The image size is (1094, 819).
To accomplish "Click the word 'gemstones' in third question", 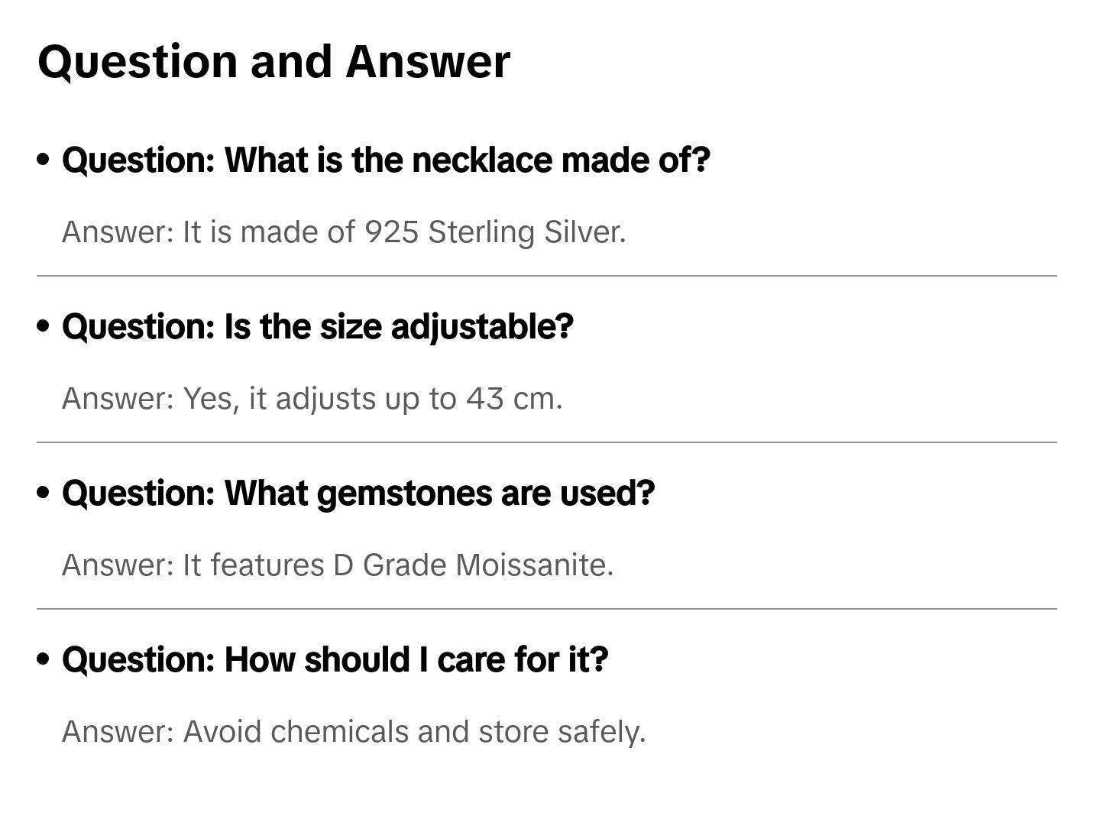I will (404, 494).
